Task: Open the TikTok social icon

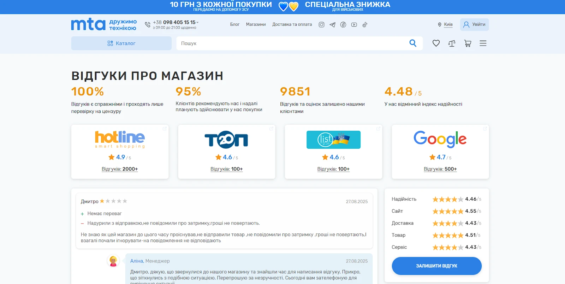Action: tap(365, 25)
